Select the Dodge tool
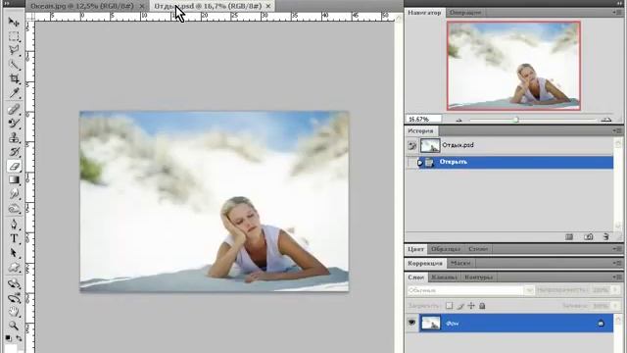 pos(14,209)
